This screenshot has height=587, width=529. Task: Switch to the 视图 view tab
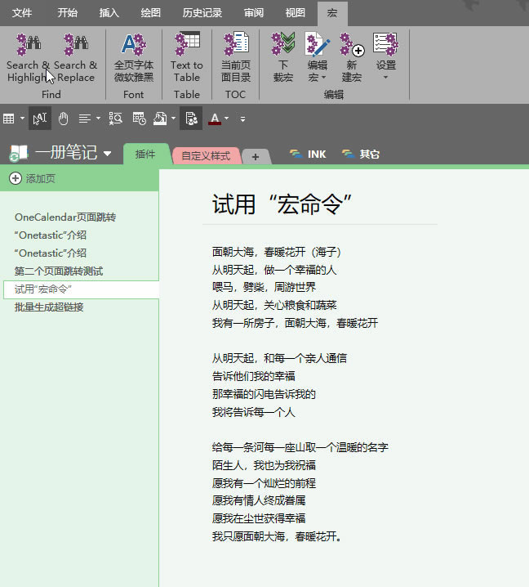pos(295,13)
